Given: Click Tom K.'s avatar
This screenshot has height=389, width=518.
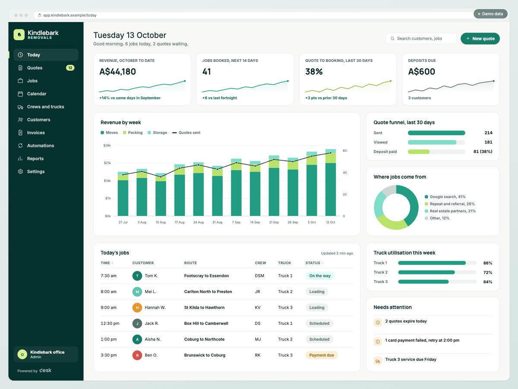Looking at the screenshot, I should (137, 276).
